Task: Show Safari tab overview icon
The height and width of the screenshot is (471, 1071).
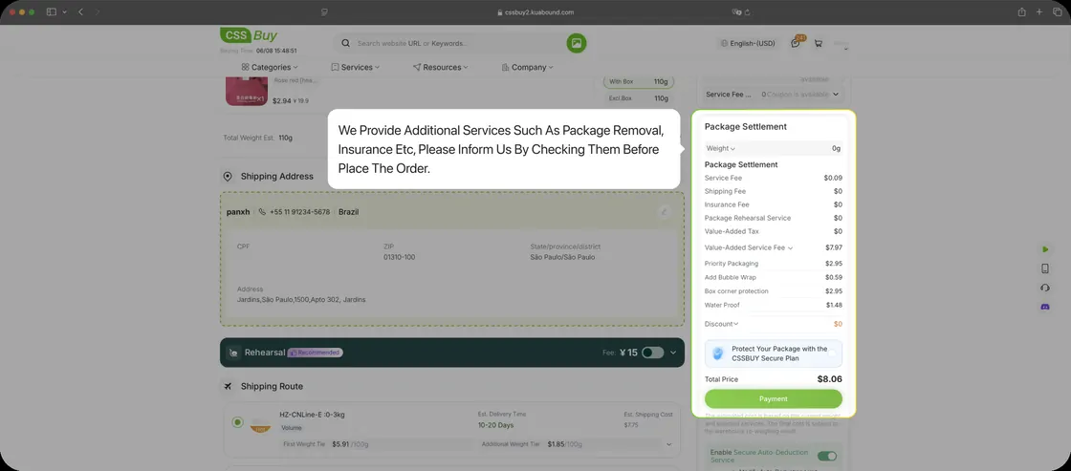Action: coord(1057,12)
